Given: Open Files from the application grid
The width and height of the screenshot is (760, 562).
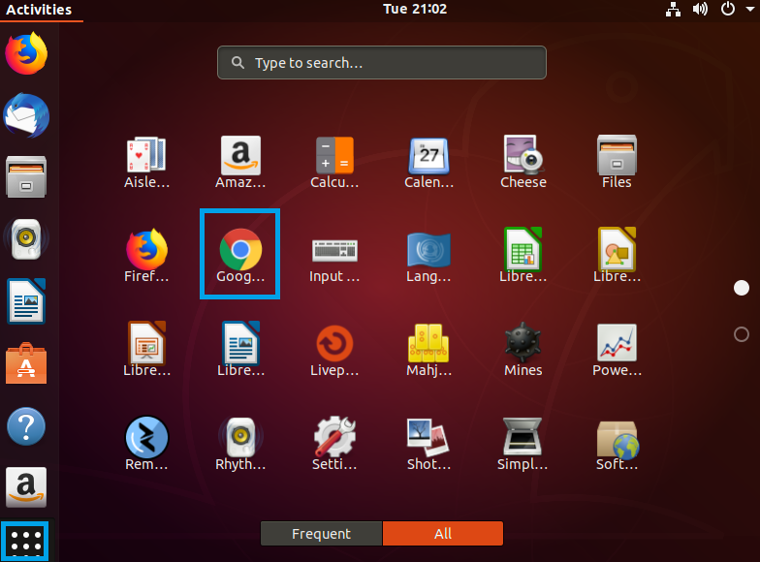Looking at the screenshot, I should tap(617, 163).
